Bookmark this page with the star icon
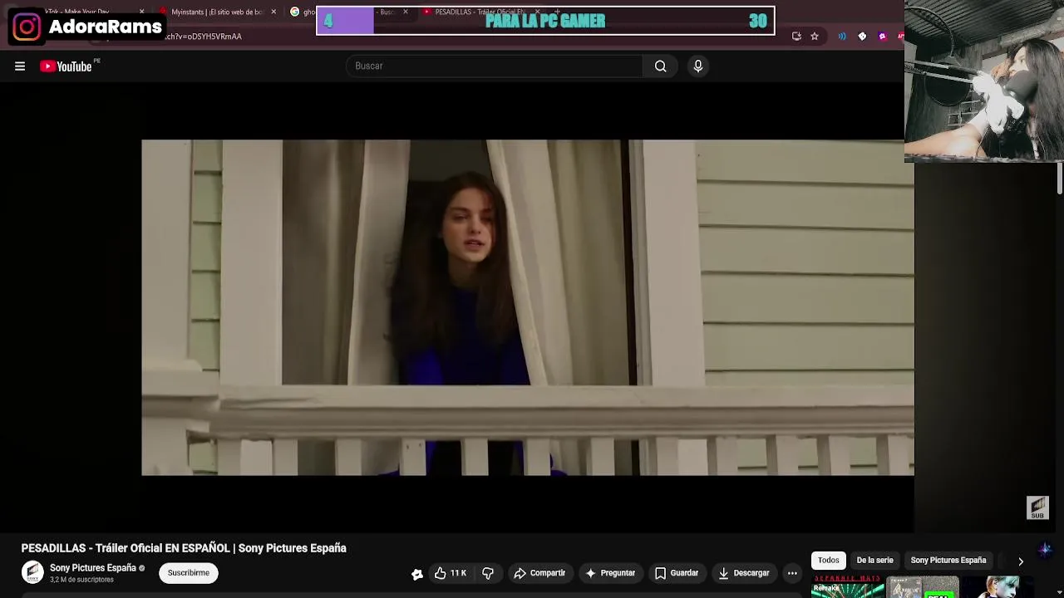Screen dimensions: 1064x598 (x=815, y=37)
